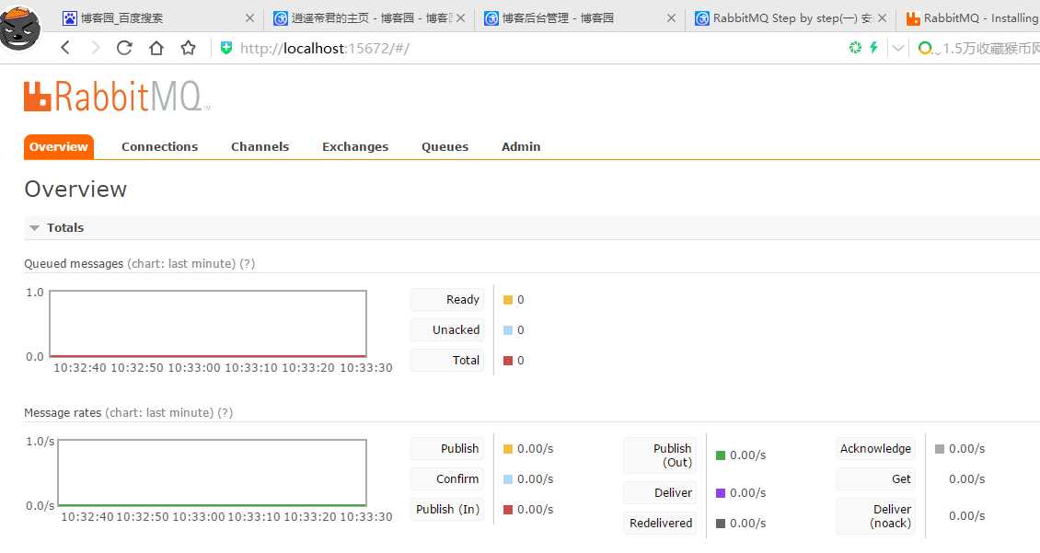This screenshot has height=553, width=1040.
Task: Toggle the Deliver (noack) rate legend
Action: point(875,516)
